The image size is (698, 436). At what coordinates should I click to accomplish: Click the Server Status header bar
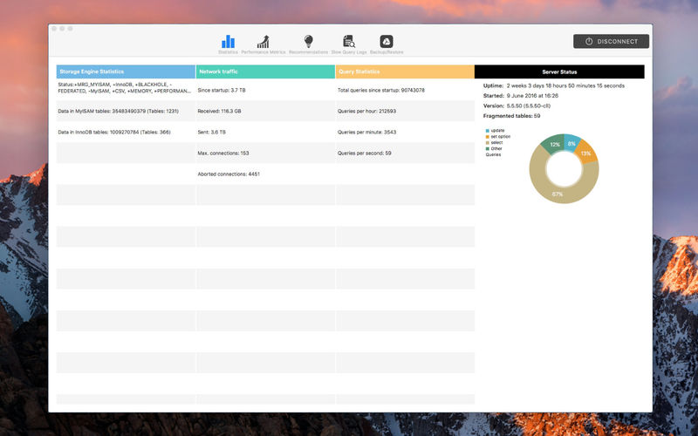[x=559, y=72]
